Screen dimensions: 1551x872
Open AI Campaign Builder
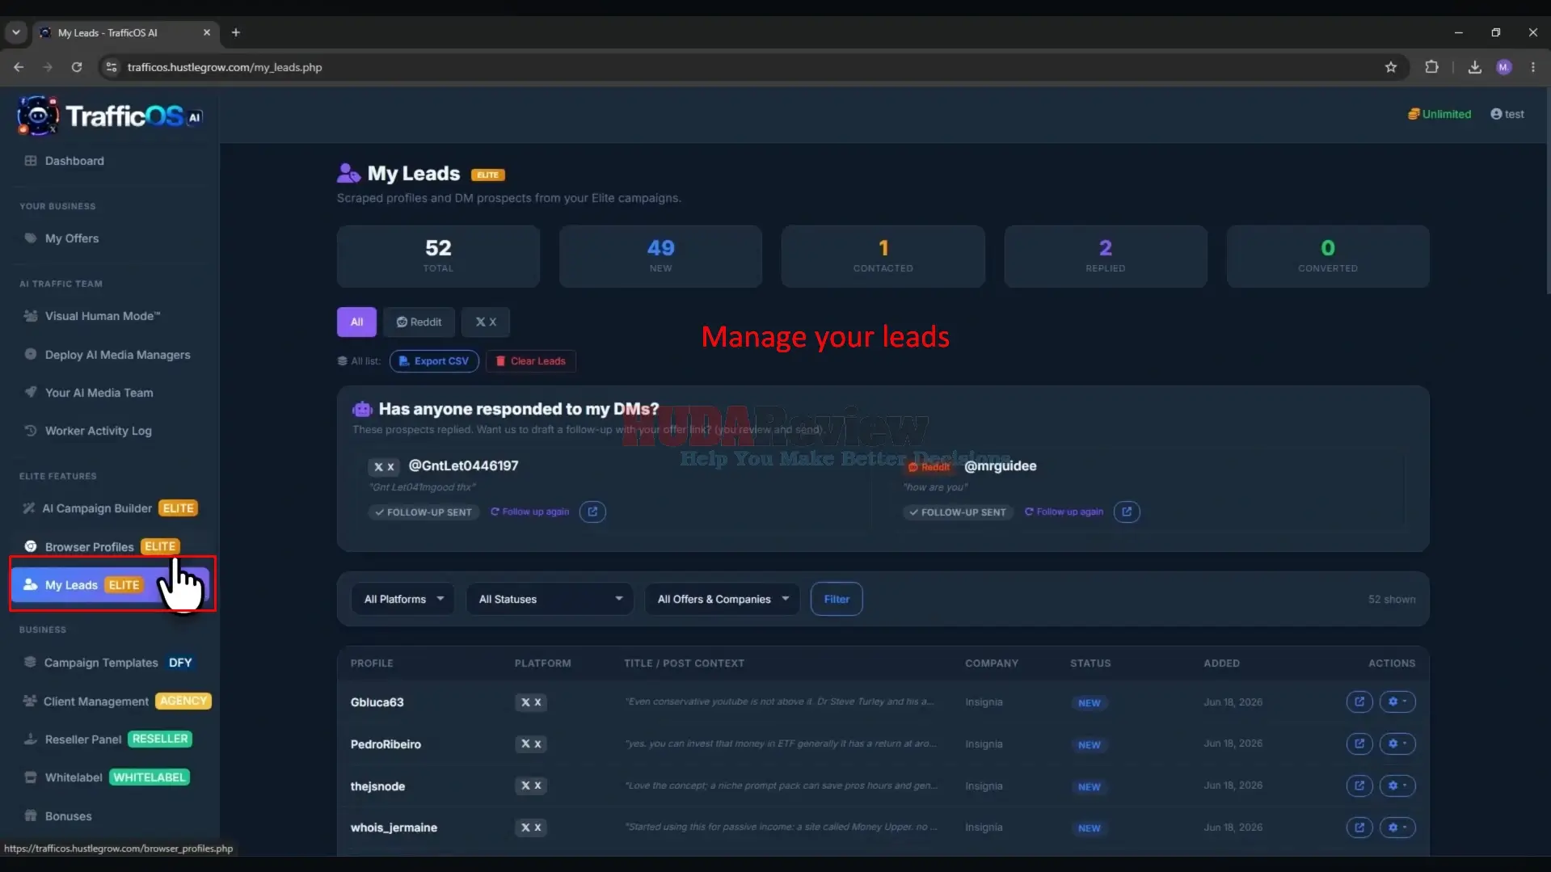click(110, 508)
